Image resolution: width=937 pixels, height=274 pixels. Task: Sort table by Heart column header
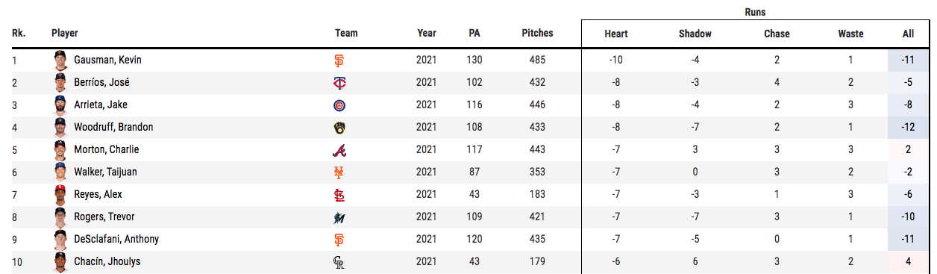coord(616,34)
